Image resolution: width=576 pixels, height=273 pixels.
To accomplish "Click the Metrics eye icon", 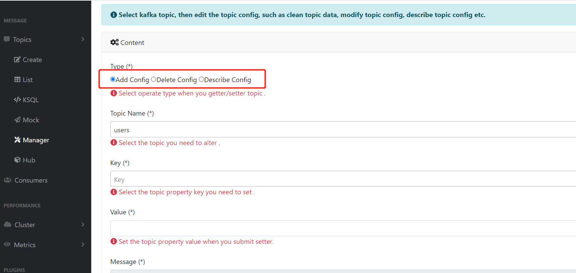I will click(7, 245).
